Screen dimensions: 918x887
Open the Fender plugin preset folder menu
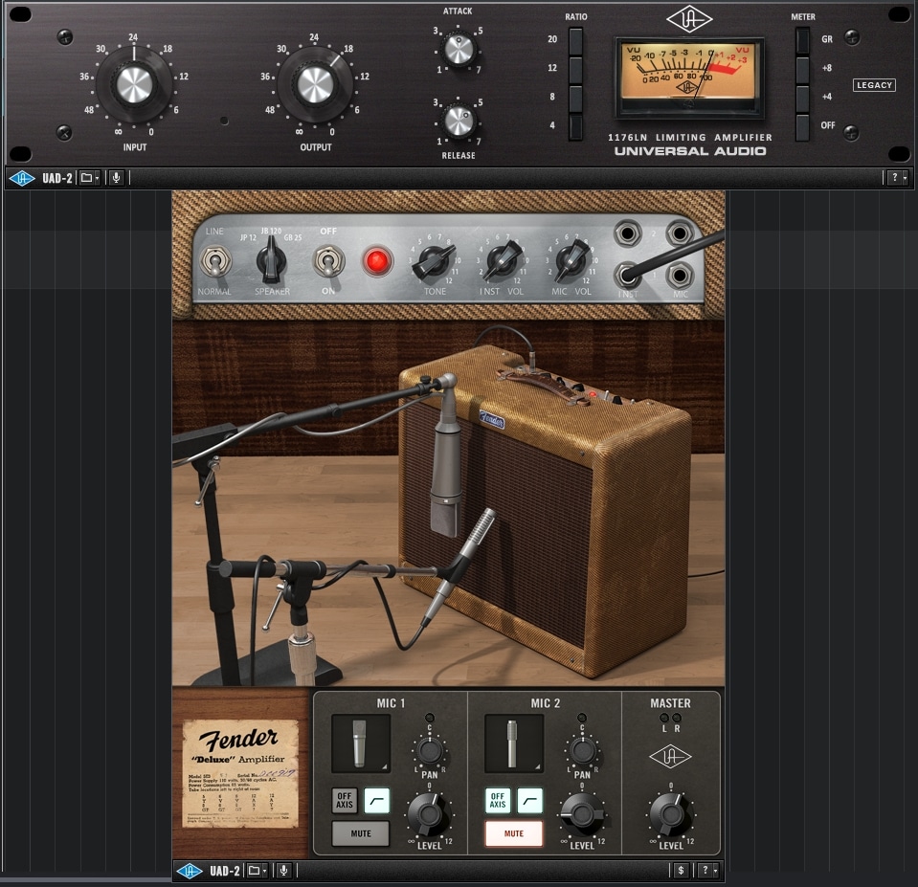point(257,871)
